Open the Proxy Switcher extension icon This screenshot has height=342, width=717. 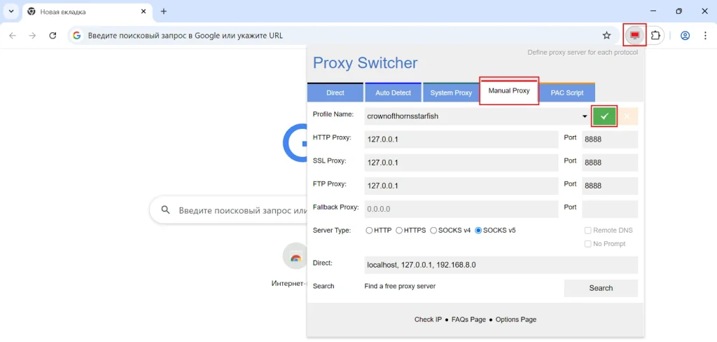pyautogui.click(x=634, y=35)
